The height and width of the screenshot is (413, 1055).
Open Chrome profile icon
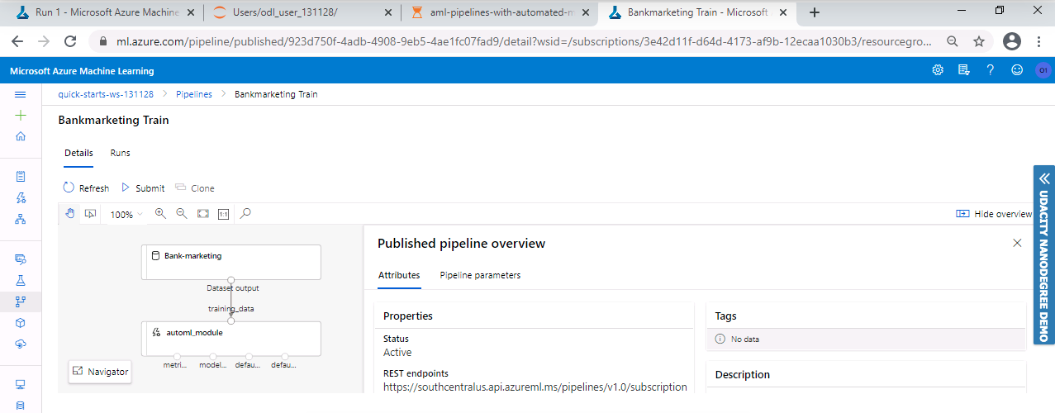pyautogui.click(x=1011, y=41)
